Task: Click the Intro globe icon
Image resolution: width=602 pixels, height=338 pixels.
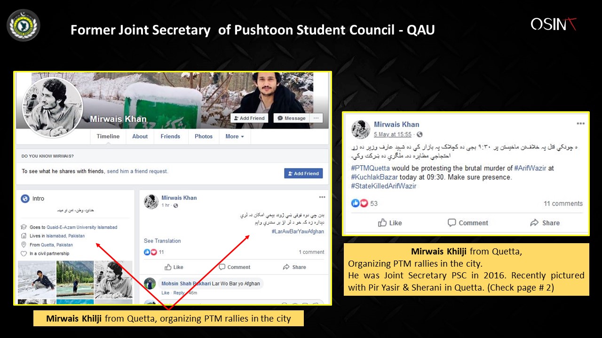Action: pyautogui.click(x=25, y=199)
